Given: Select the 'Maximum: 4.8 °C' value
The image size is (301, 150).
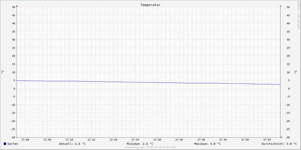Looking at the screenshot, I should coord(207,144).
